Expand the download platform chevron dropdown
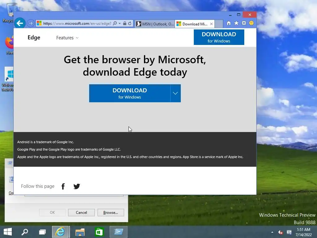 [176, 93]
